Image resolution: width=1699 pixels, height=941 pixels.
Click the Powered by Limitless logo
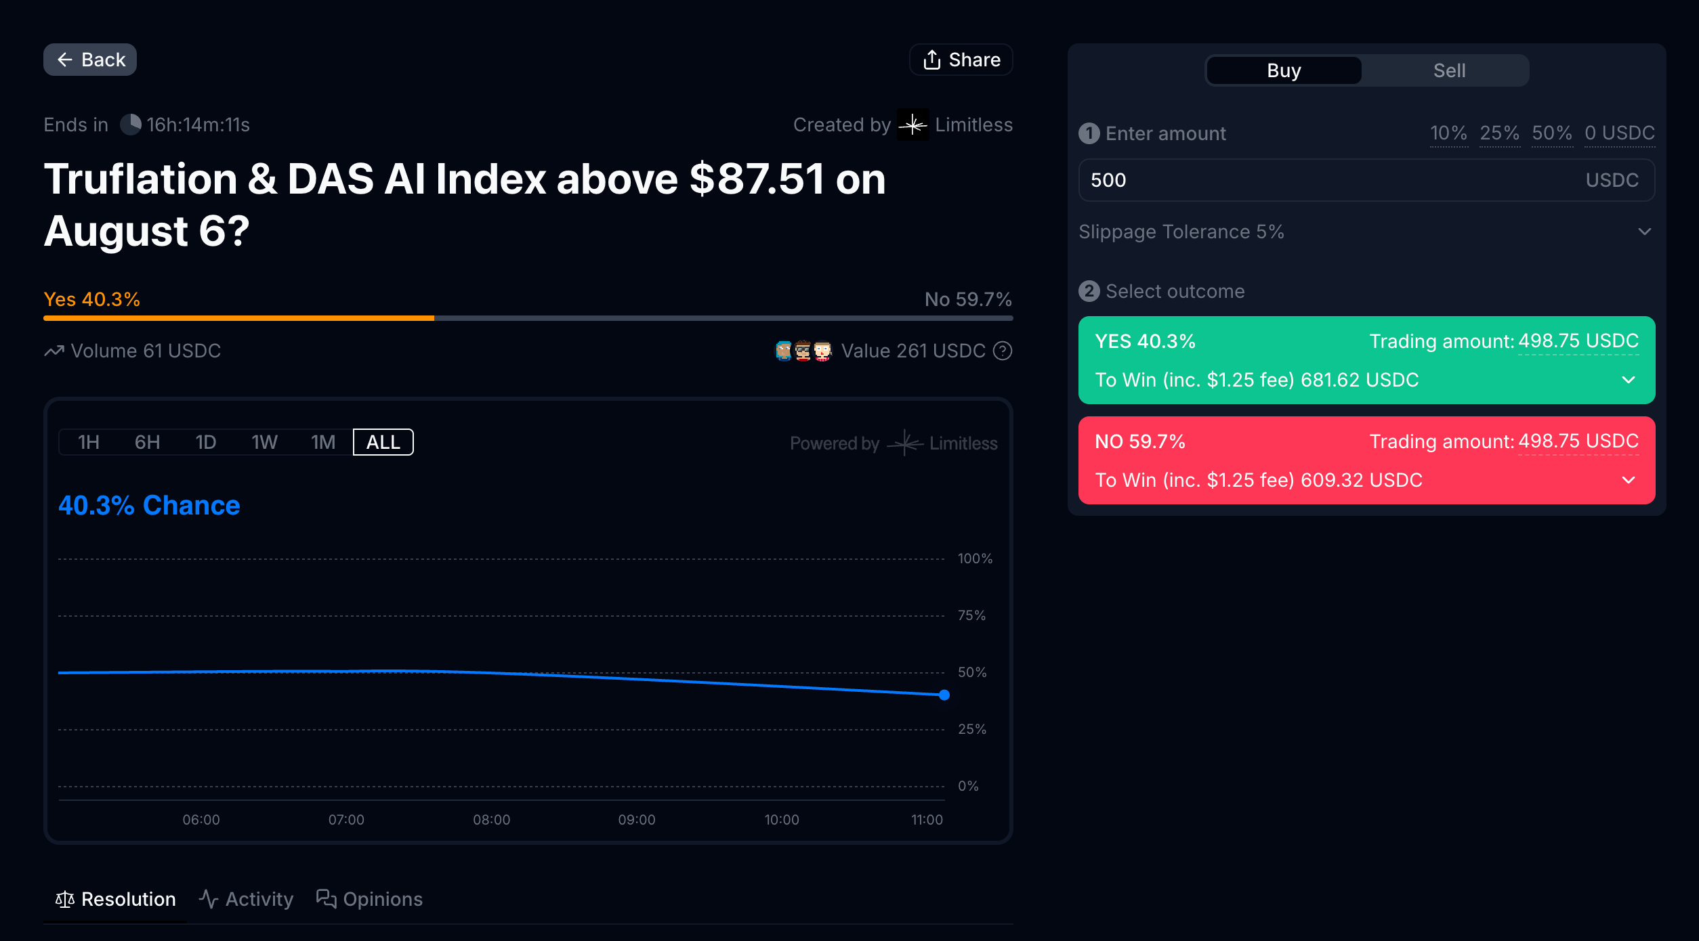[x=905, y=443]
